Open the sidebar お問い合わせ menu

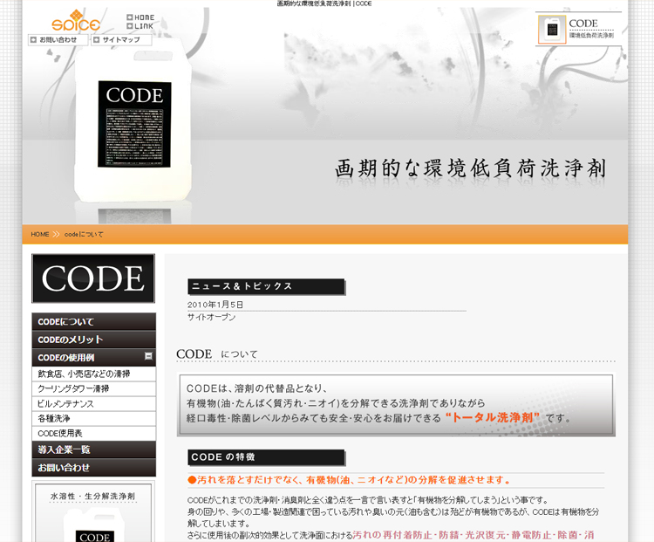94,468
